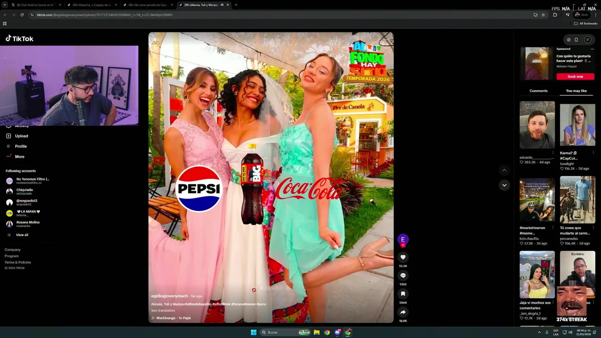
Task: Open Roxana Molina following account
Action: click(x=23, y=224)
